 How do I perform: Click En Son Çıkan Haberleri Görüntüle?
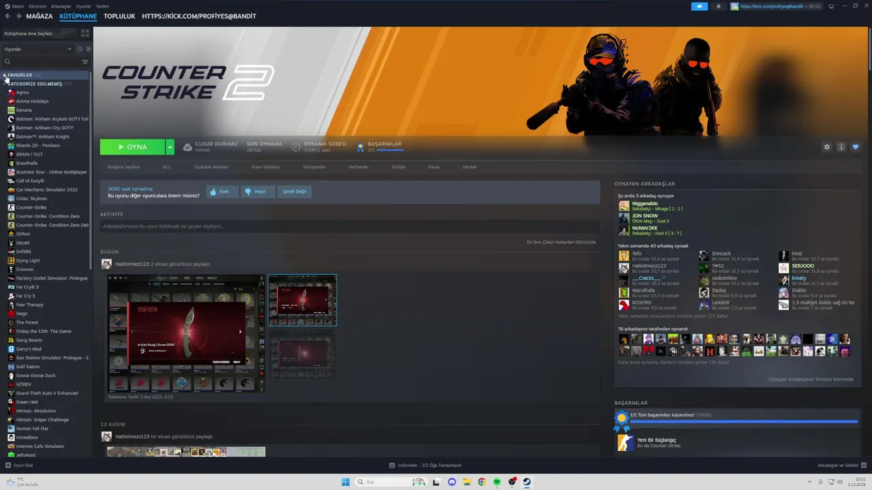pos(561,242)
